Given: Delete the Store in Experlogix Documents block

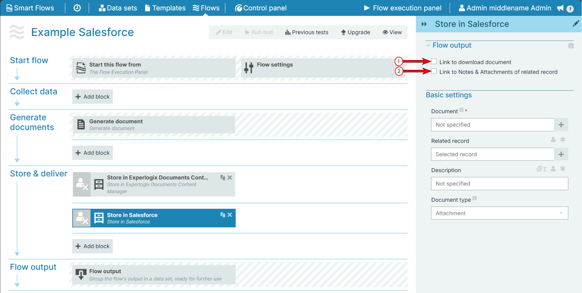Looking at the screenshot, I should coord(230,177).
